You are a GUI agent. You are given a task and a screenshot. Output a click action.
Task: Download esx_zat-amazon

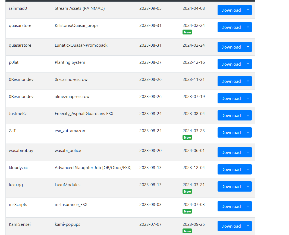(x=231, y=133)
